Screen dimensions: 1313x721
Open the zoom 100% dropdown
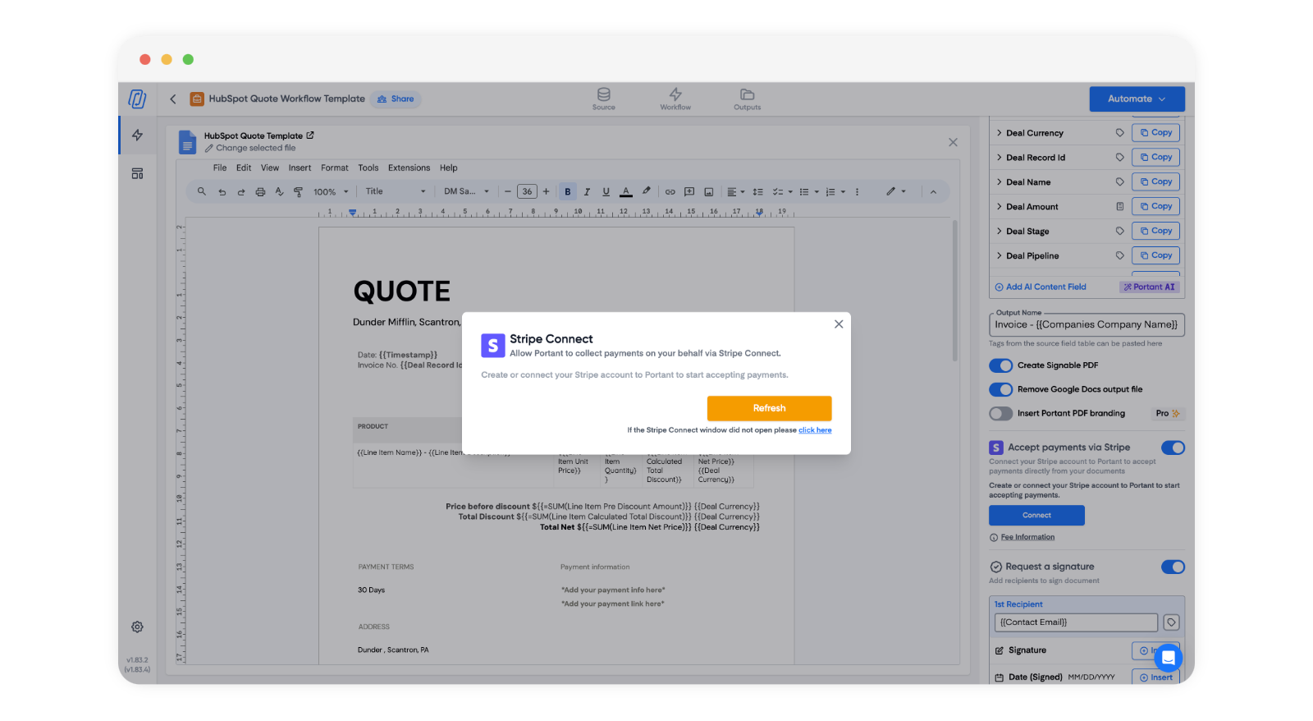(x=331, y=191)
